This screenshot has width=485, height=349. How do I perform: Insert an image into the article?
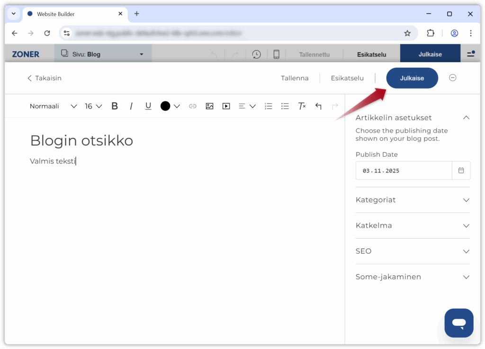point(209,106)
